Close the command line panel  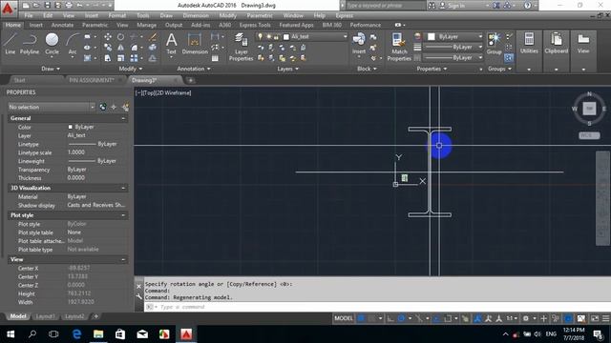click(138, 286)
